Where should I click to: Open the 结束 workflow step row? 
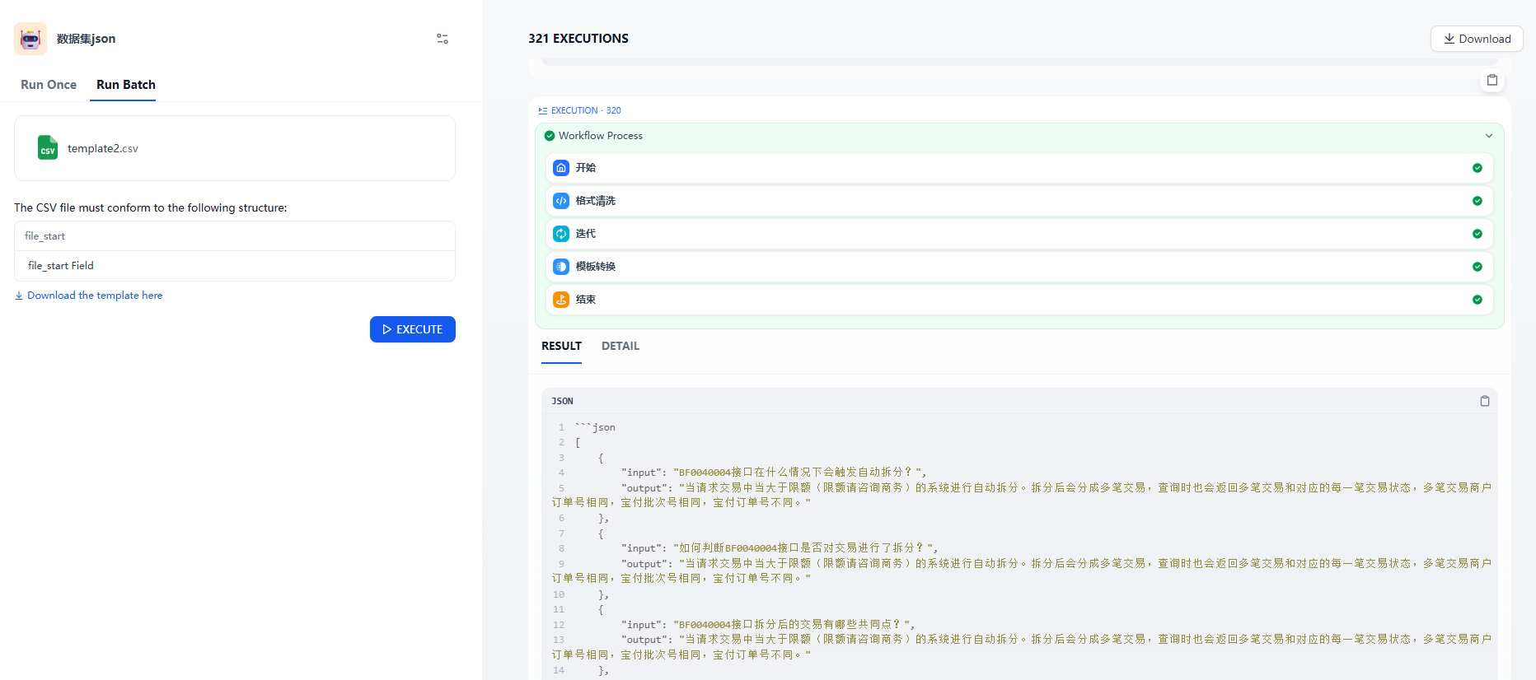click(1019, 300)
